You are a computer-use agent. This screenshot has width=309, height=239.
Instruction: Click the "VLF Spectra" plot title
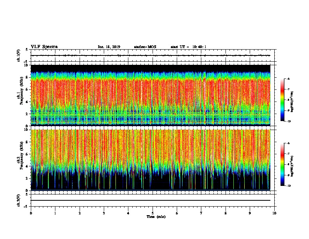click(44, 47)
